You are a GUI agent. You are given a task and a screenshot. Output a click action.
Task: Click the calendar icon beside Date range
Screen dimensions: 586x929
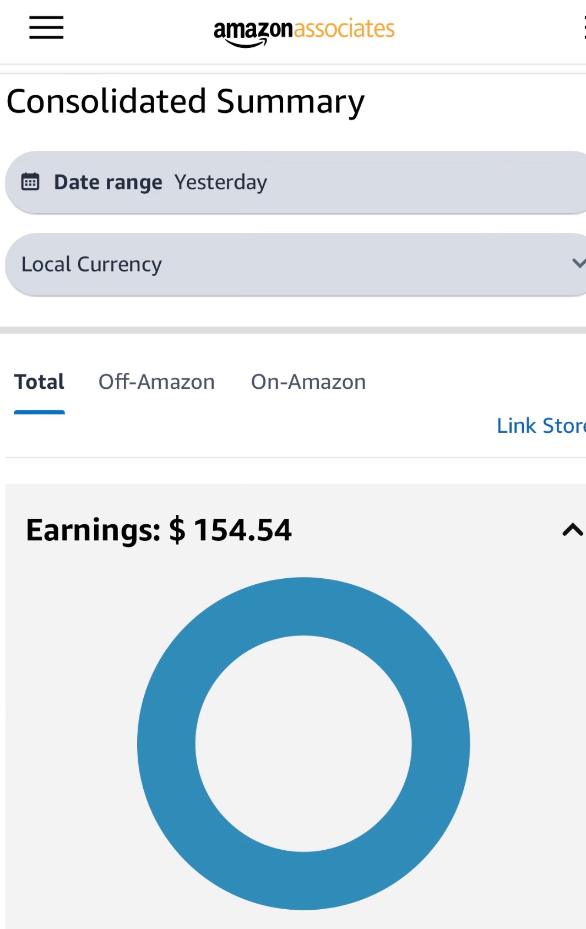click(30, 182)
